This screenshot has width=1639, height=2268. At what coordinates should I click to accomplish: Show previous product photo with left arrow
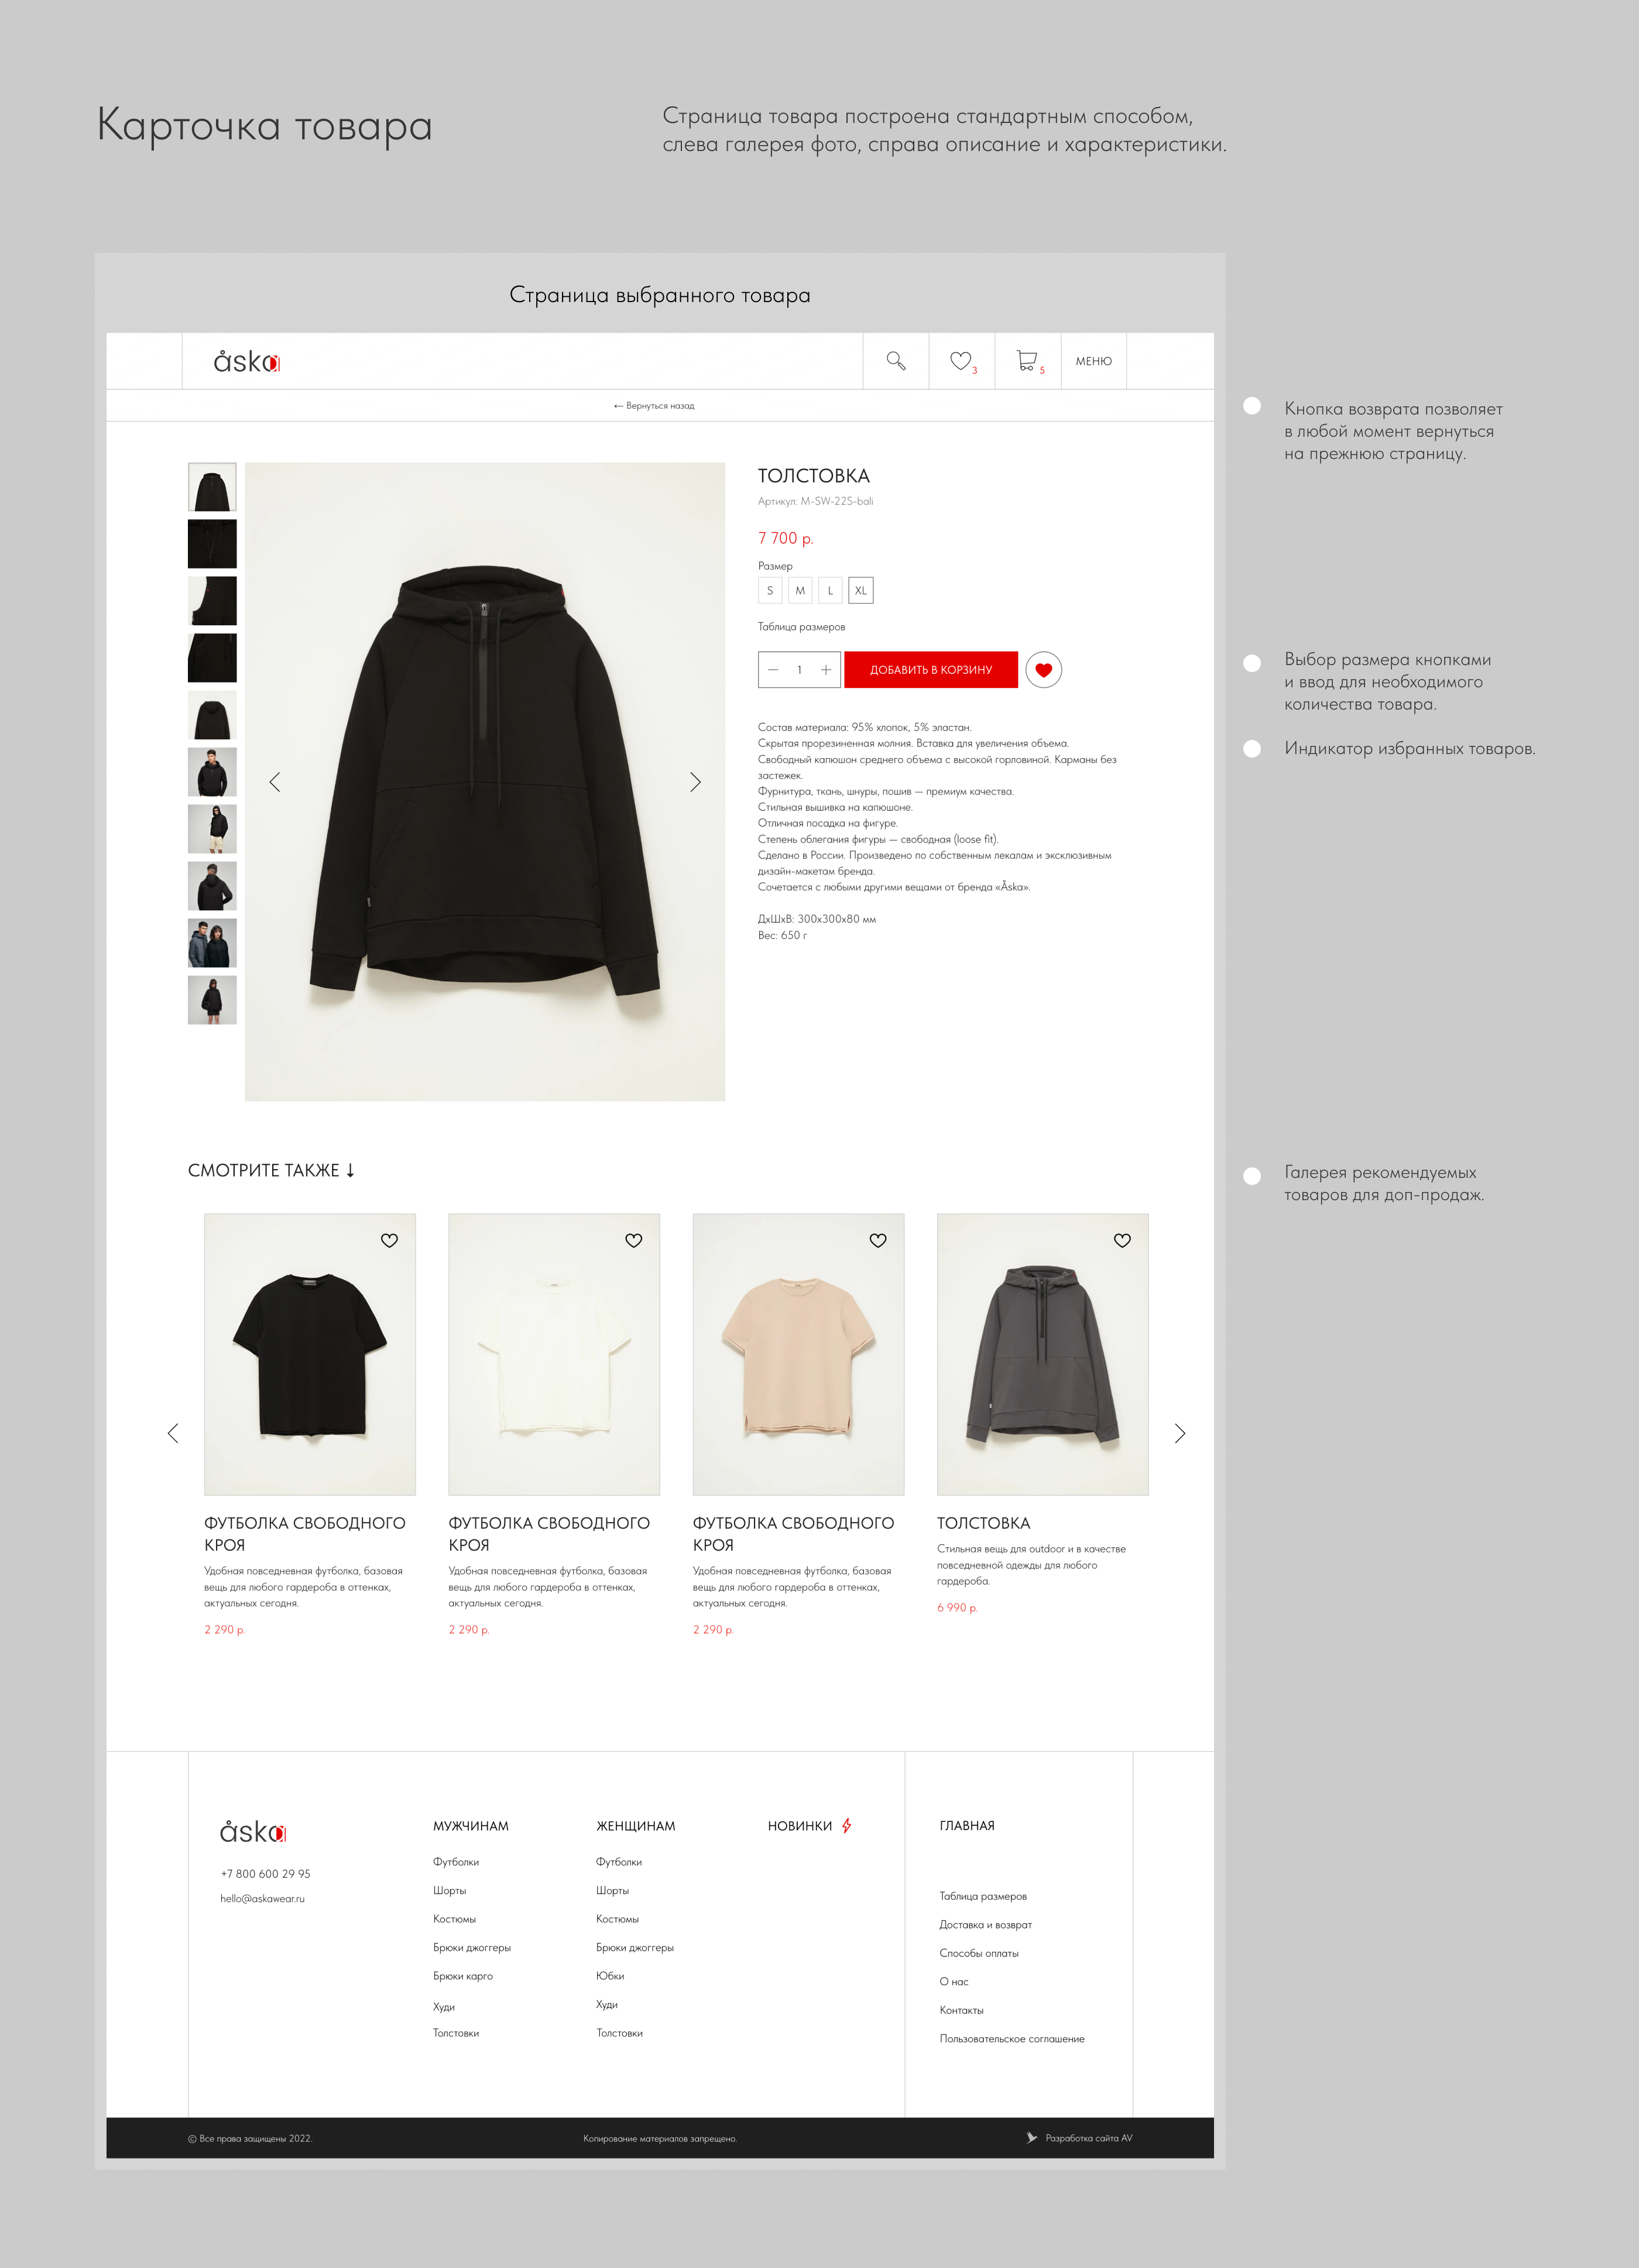coord(275,782)
